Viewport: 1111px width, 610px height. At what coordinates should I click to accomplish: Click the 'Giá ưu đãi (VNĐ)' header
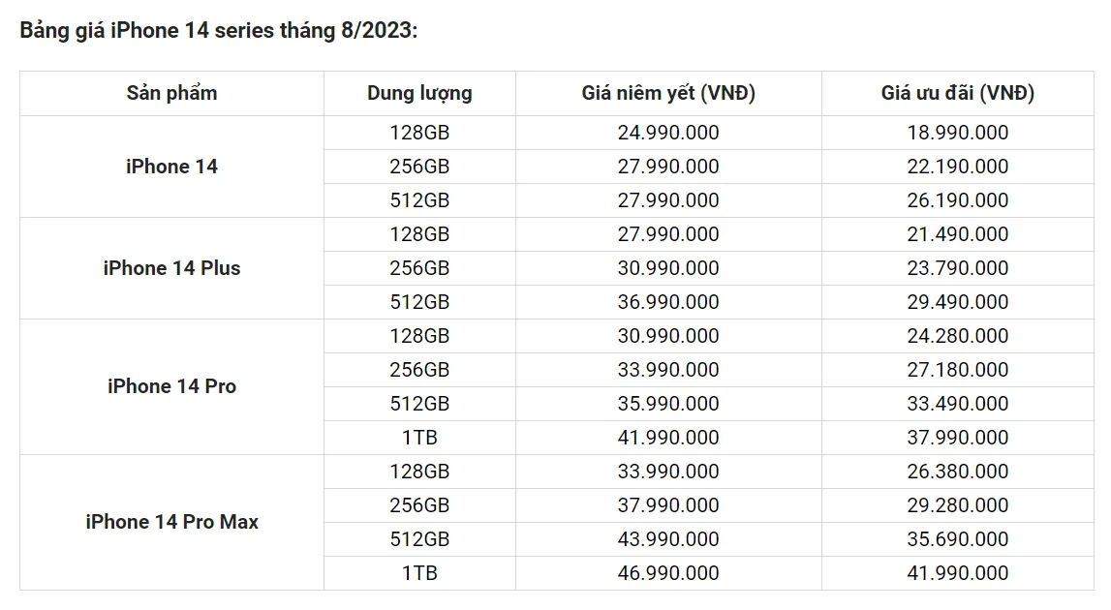pos(958,93)
